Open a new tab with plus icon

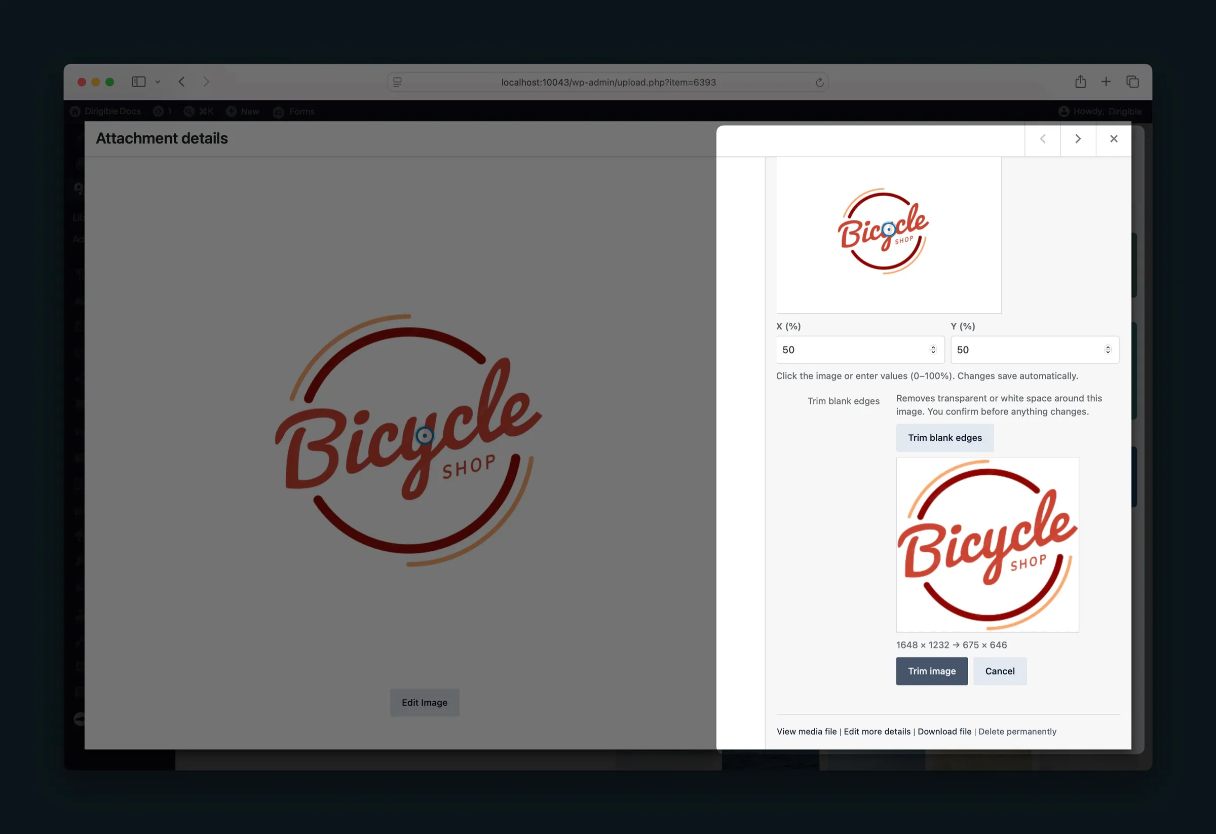click(x=1106, y=82)
